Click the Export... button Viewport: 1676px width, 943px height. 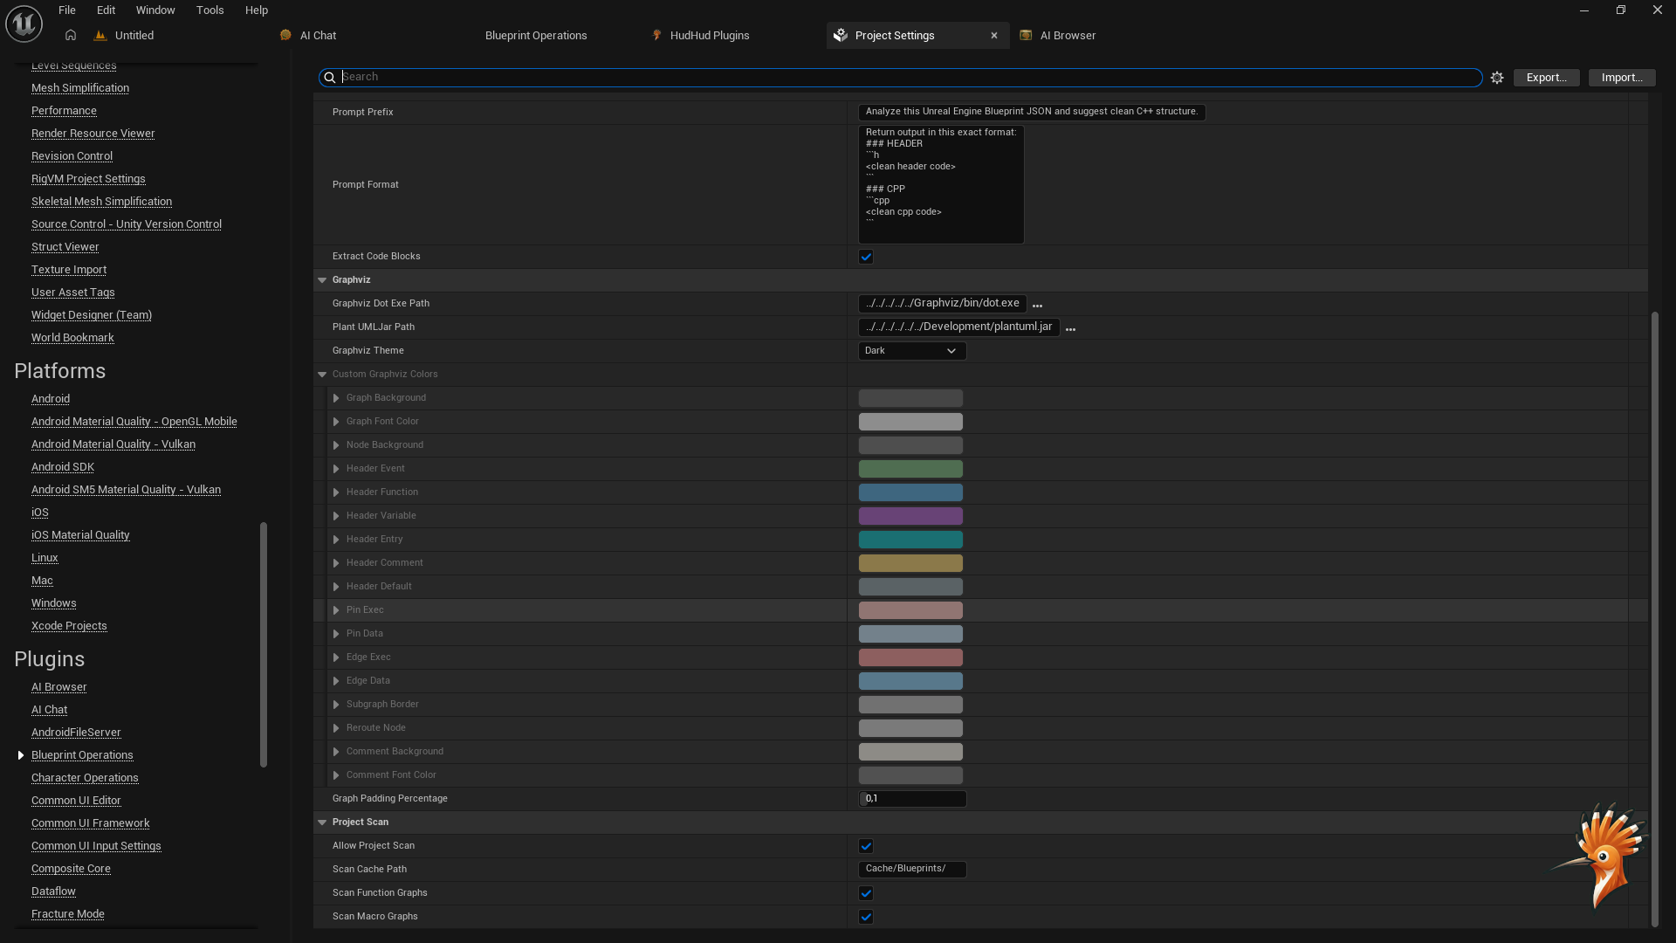coord(1546,78)
